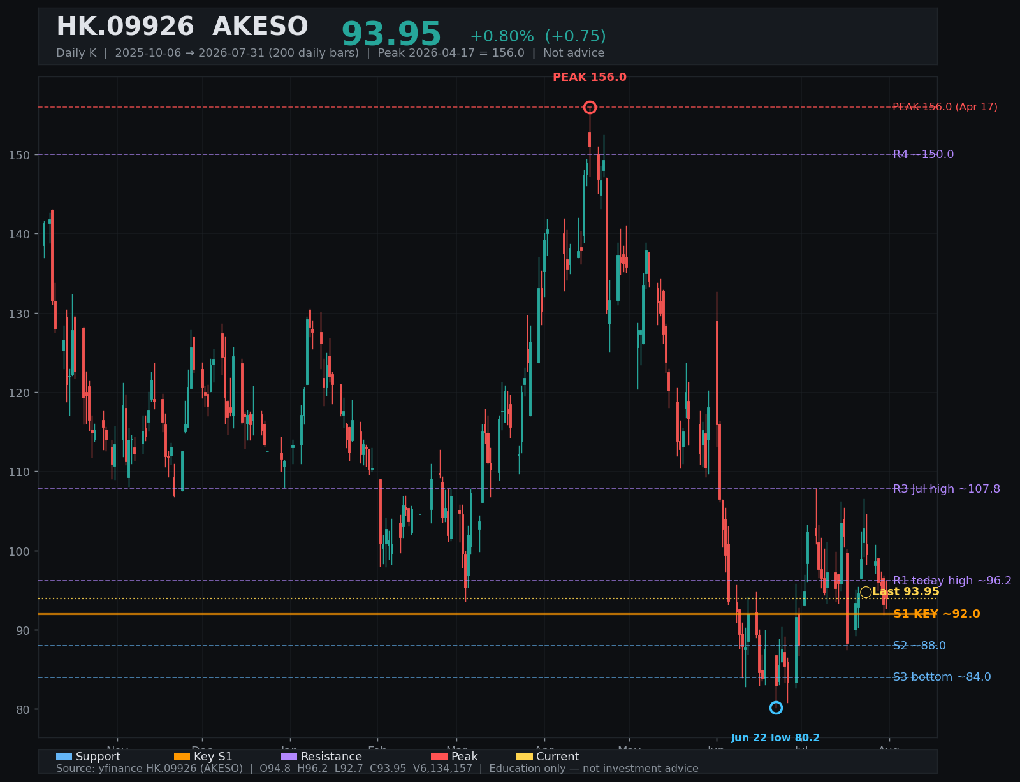Click the "HK.09926 AKESO" chart title
Viewport: 1020px width, 782px height.
(182, 27)
